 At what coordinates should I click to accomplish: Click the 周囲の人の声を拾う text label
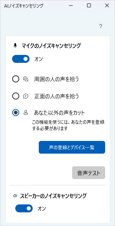pyautogui.click(x=57, y=79)
